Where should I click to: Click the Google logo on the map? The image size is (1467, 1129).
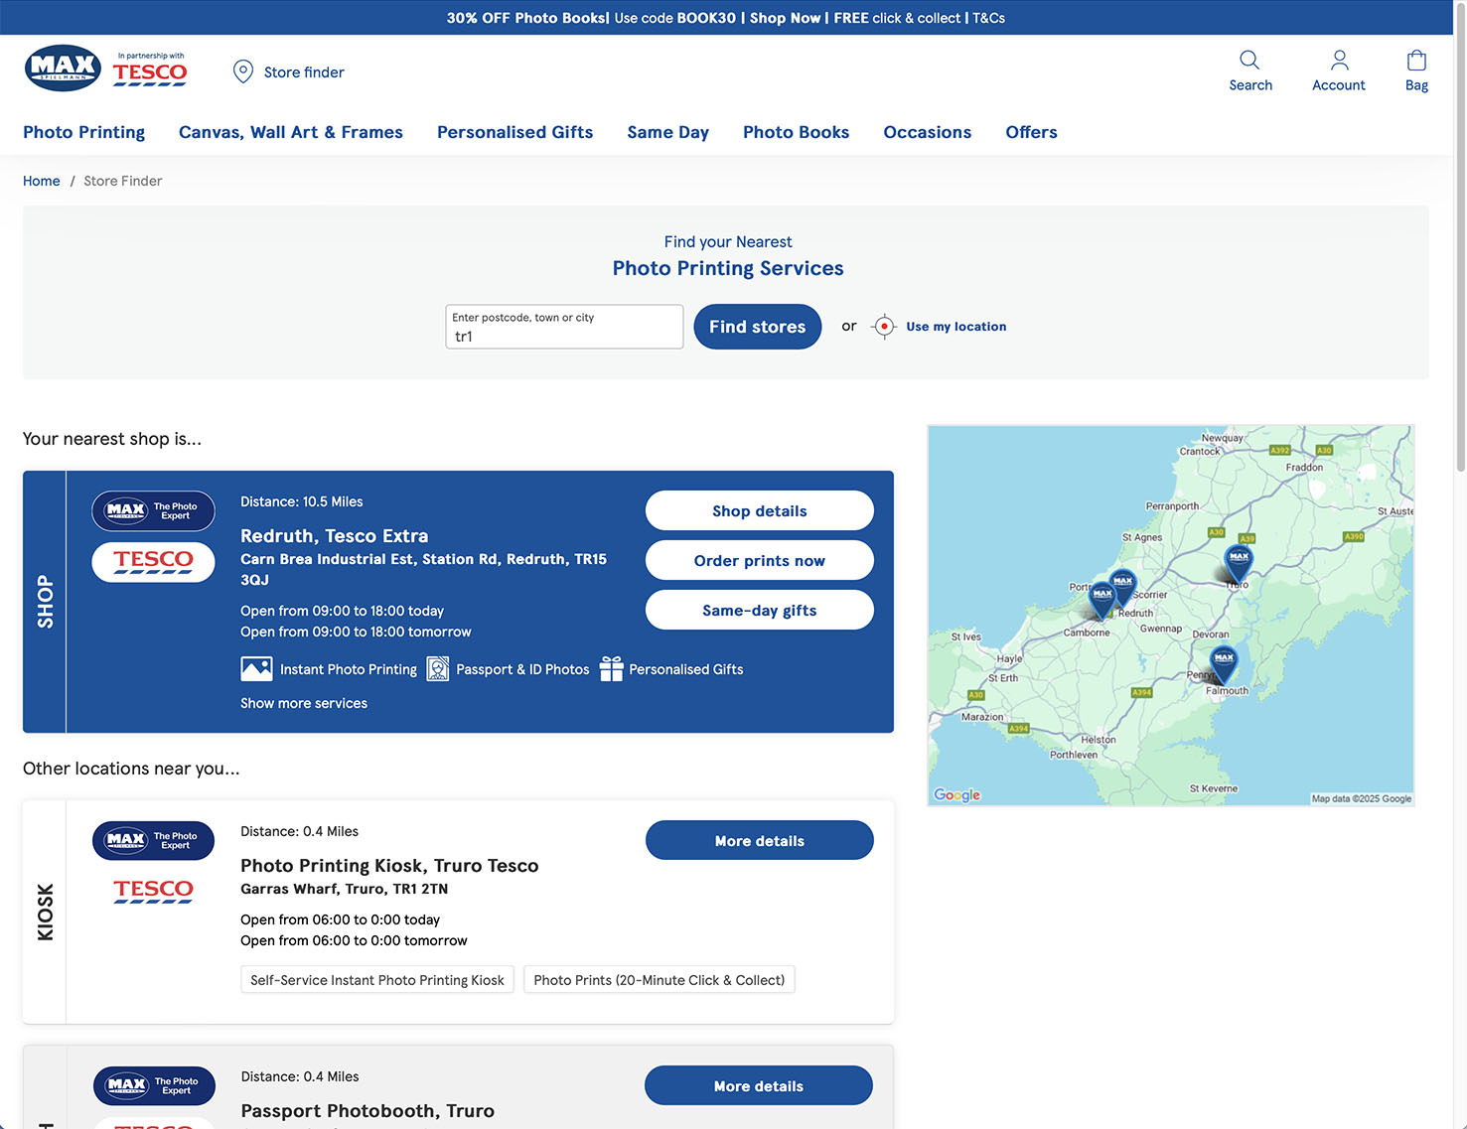click(956, 795)
